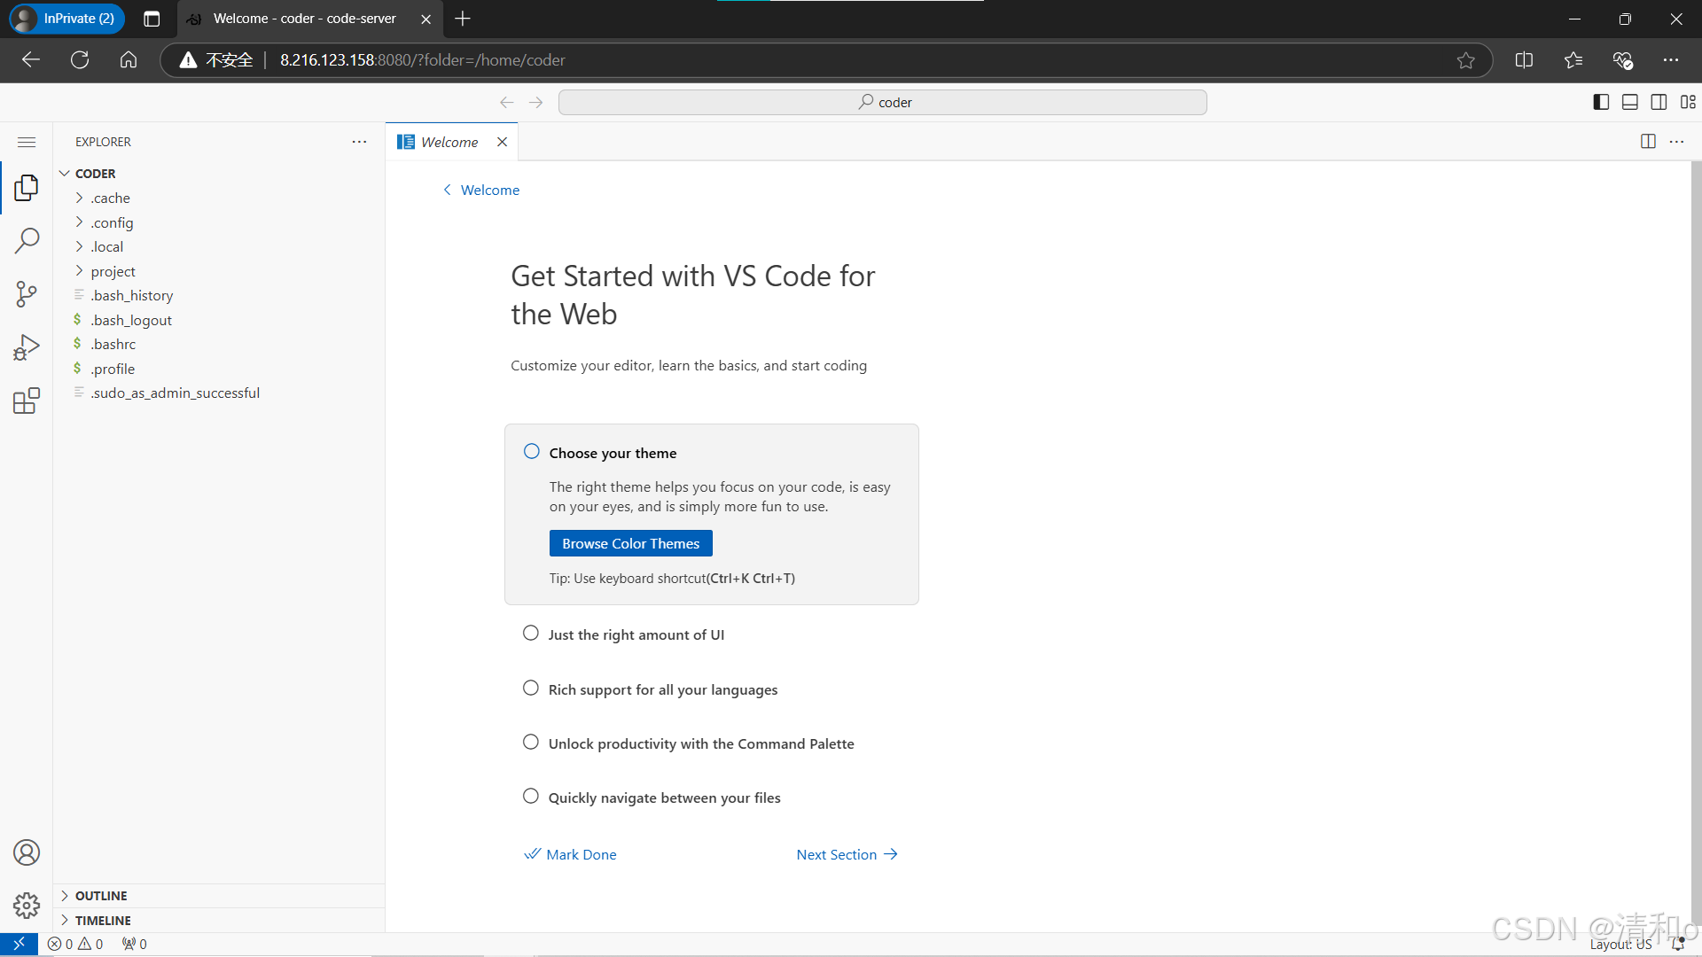Screen dimensions: 1702x957
Task: Go to Next Section link
Action: pos(847,854)
